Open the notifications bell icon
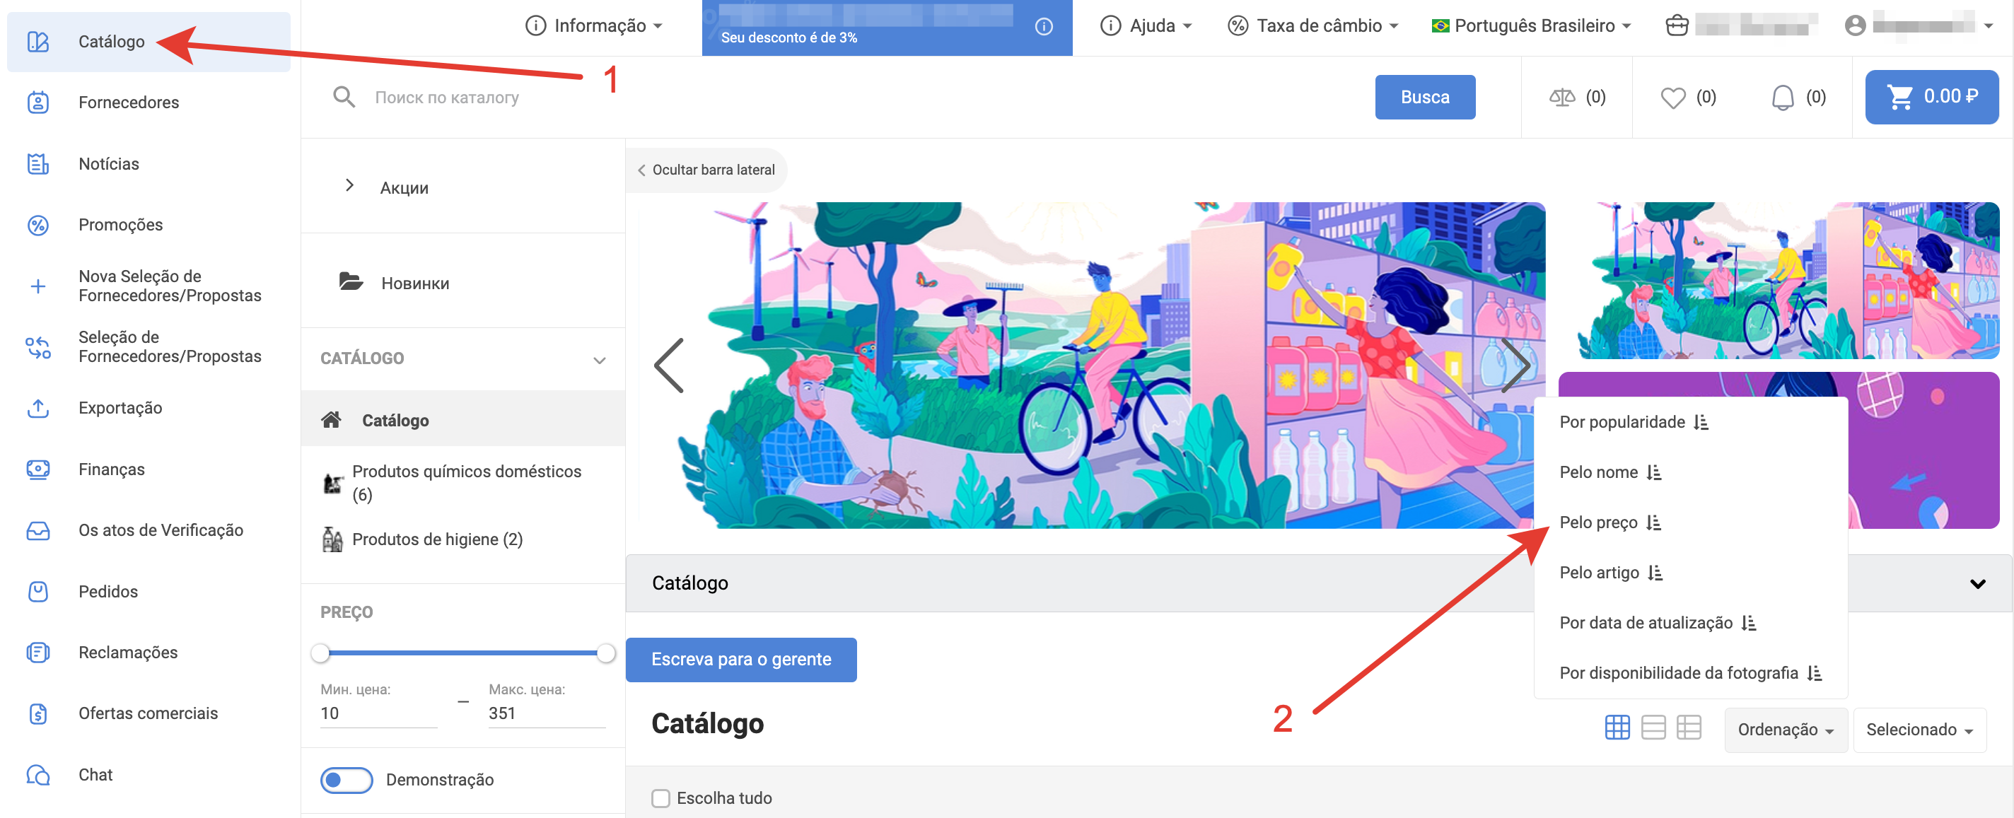This screenshot has width=2014, height=818. coord(1782,98)
